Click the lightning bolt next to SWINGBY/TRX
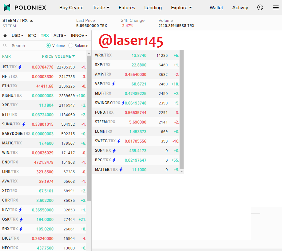 [123, 103]
